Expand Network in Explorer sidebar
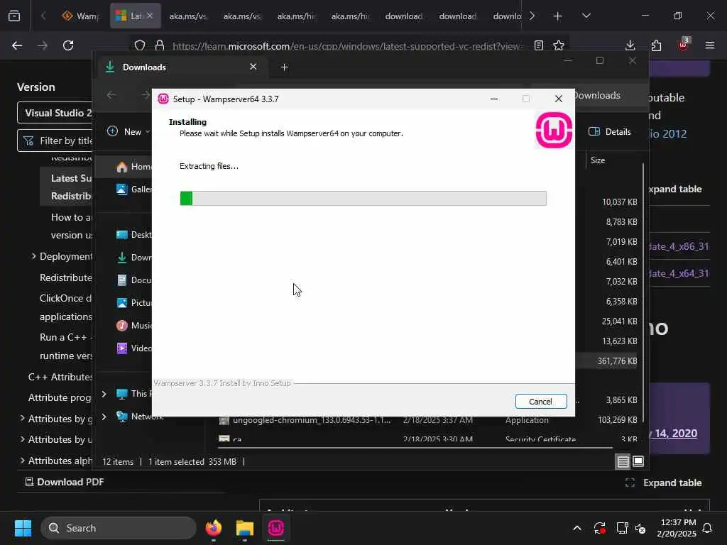This screenshot has width=727, height=545. 104,416
